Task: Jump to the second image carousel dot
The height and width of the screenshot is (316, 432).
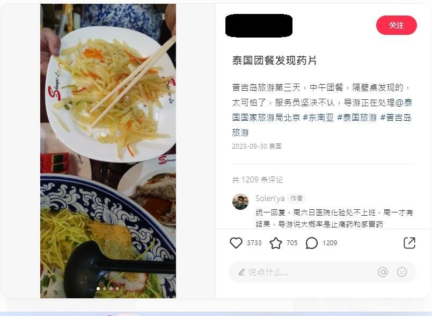Action: [x=105, y=289]
